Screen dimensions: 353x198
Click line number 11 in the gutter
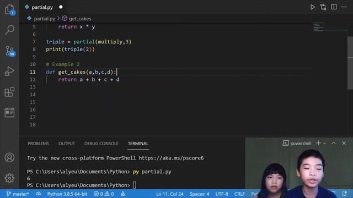click(33, 72)
